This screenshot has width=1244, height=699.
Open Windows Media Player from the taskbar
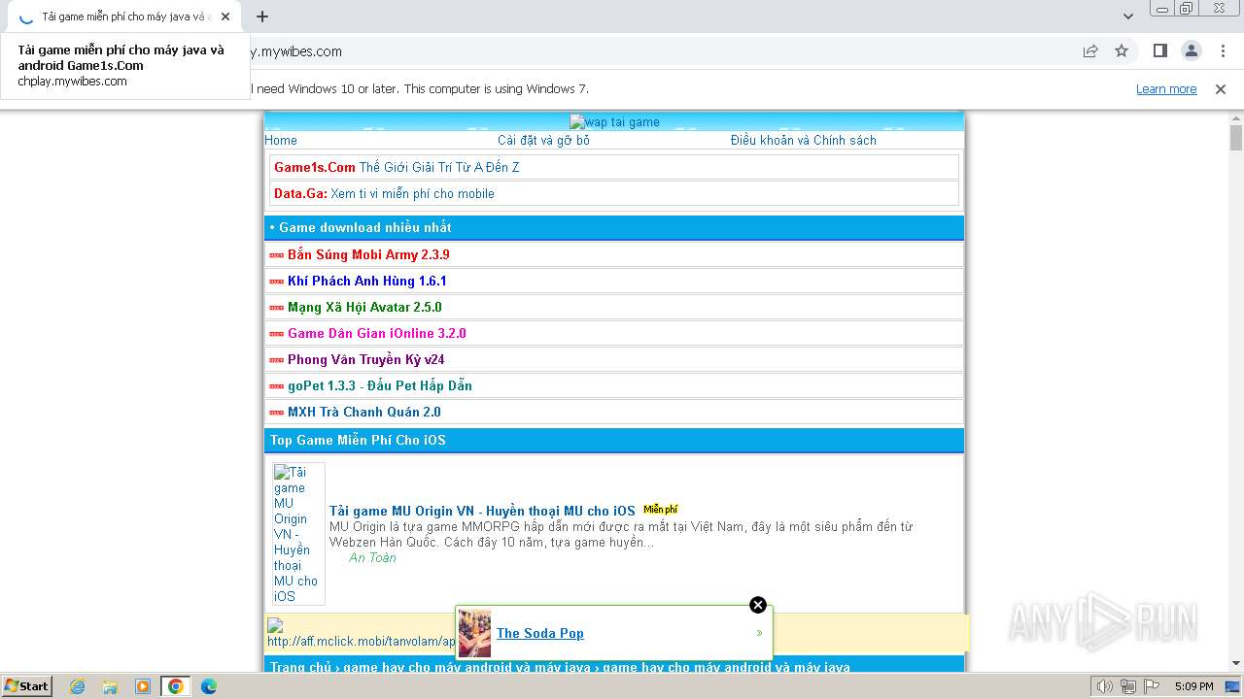click(x=143, y=686)
